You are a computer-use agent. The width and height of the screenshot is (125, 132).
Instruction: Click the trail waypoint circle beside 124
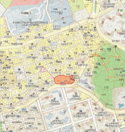[103, 64]
